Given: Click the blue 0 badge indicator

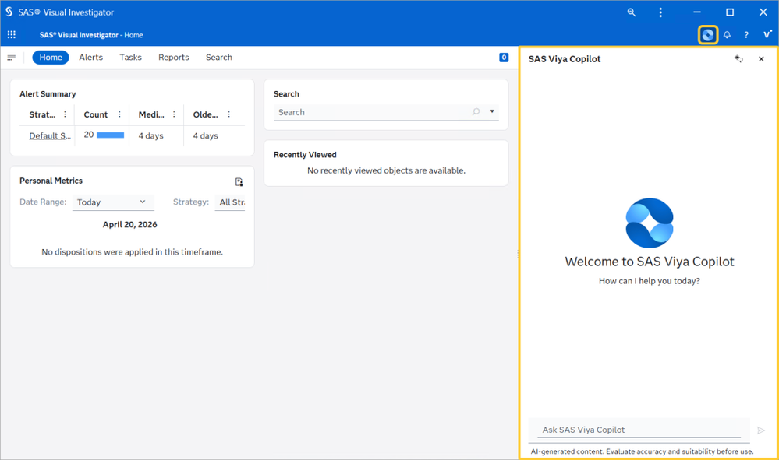Looking at the screenshot, I should point(503,58).
